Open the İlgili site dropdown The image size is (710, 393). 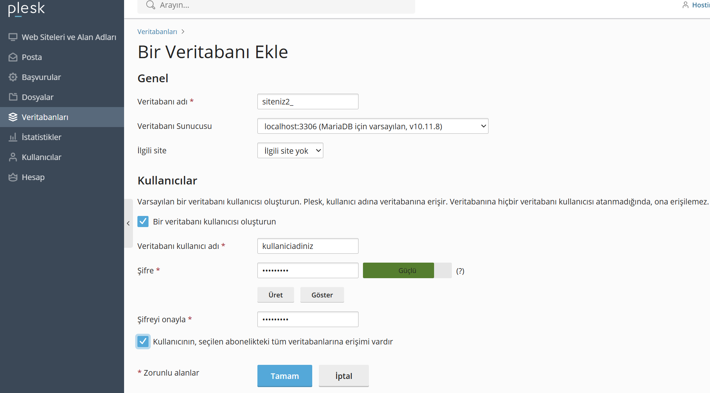point(290,150)
